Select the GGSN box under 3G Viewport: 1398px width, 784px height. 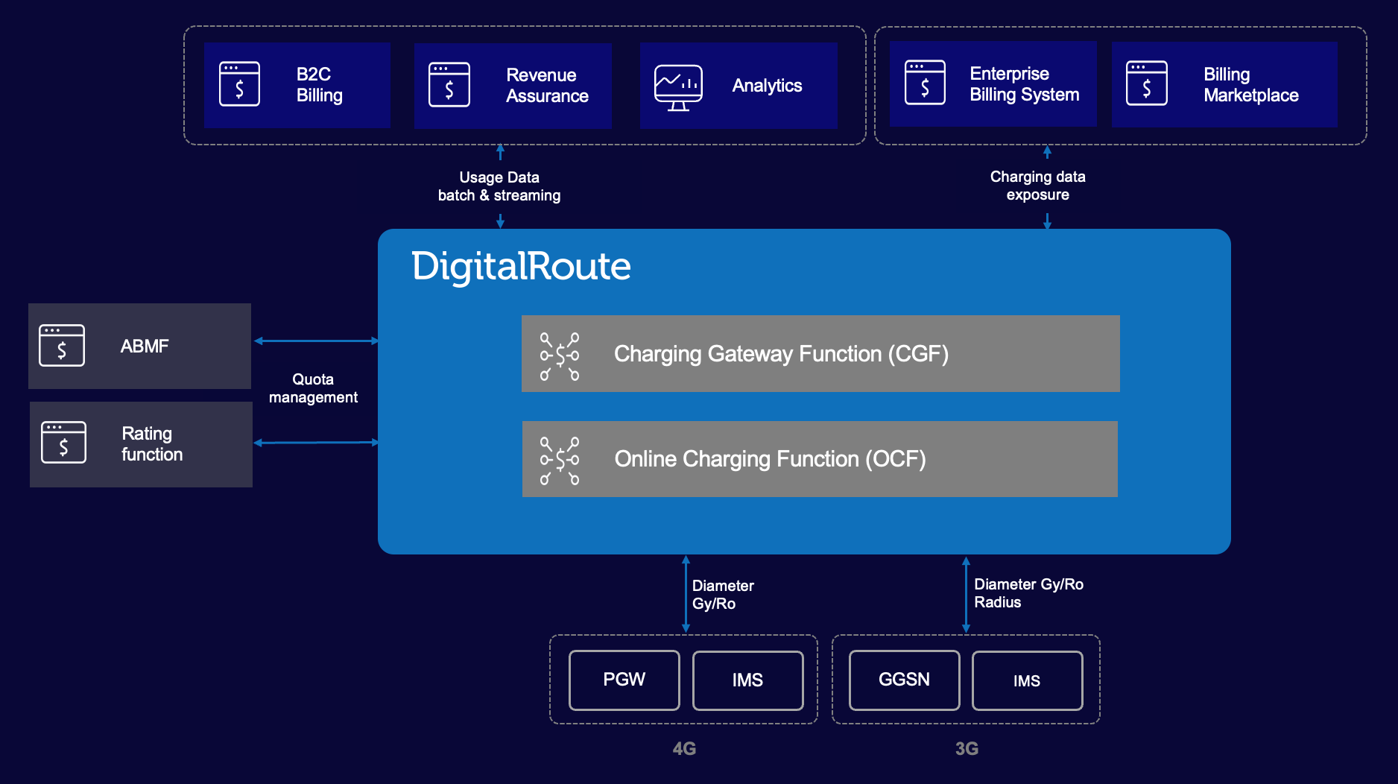click(905, 680)
